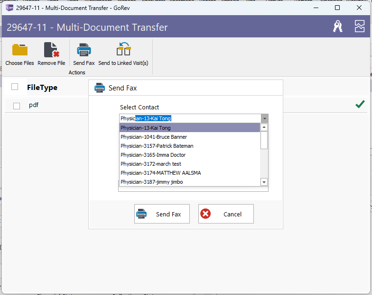Toggle the select-all checkbox beside FileType
372x295 pixels.
(x=15, y=87)
